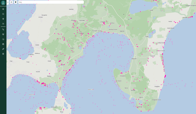This screenshot has width=196, height=114.
Task: Click the Boeslum Strand label
Action: (161, 51)
